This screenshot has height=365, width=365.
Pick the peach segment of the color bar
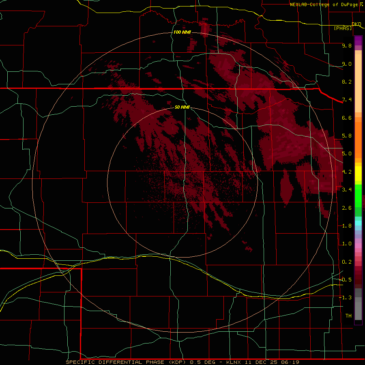[x=358, y=83]
